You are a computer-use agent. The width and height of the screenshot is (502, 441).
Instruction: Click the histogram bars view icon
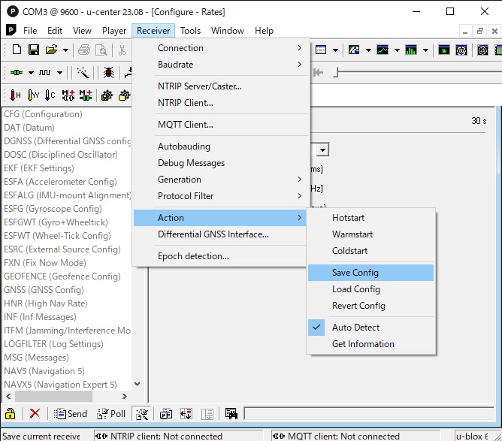coord(411,50)
